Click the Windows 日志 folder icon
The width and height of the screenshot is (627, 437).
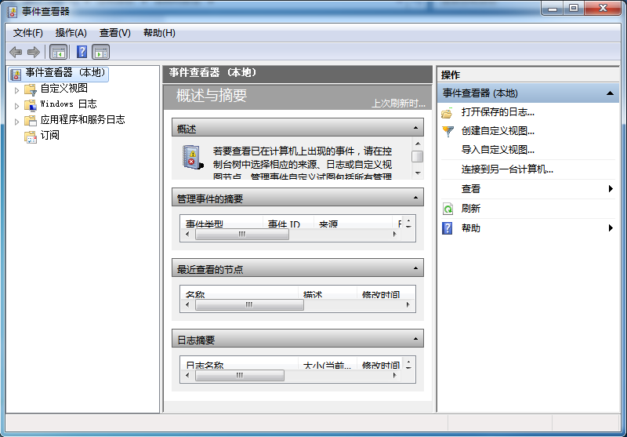click(x=31, y=105)
